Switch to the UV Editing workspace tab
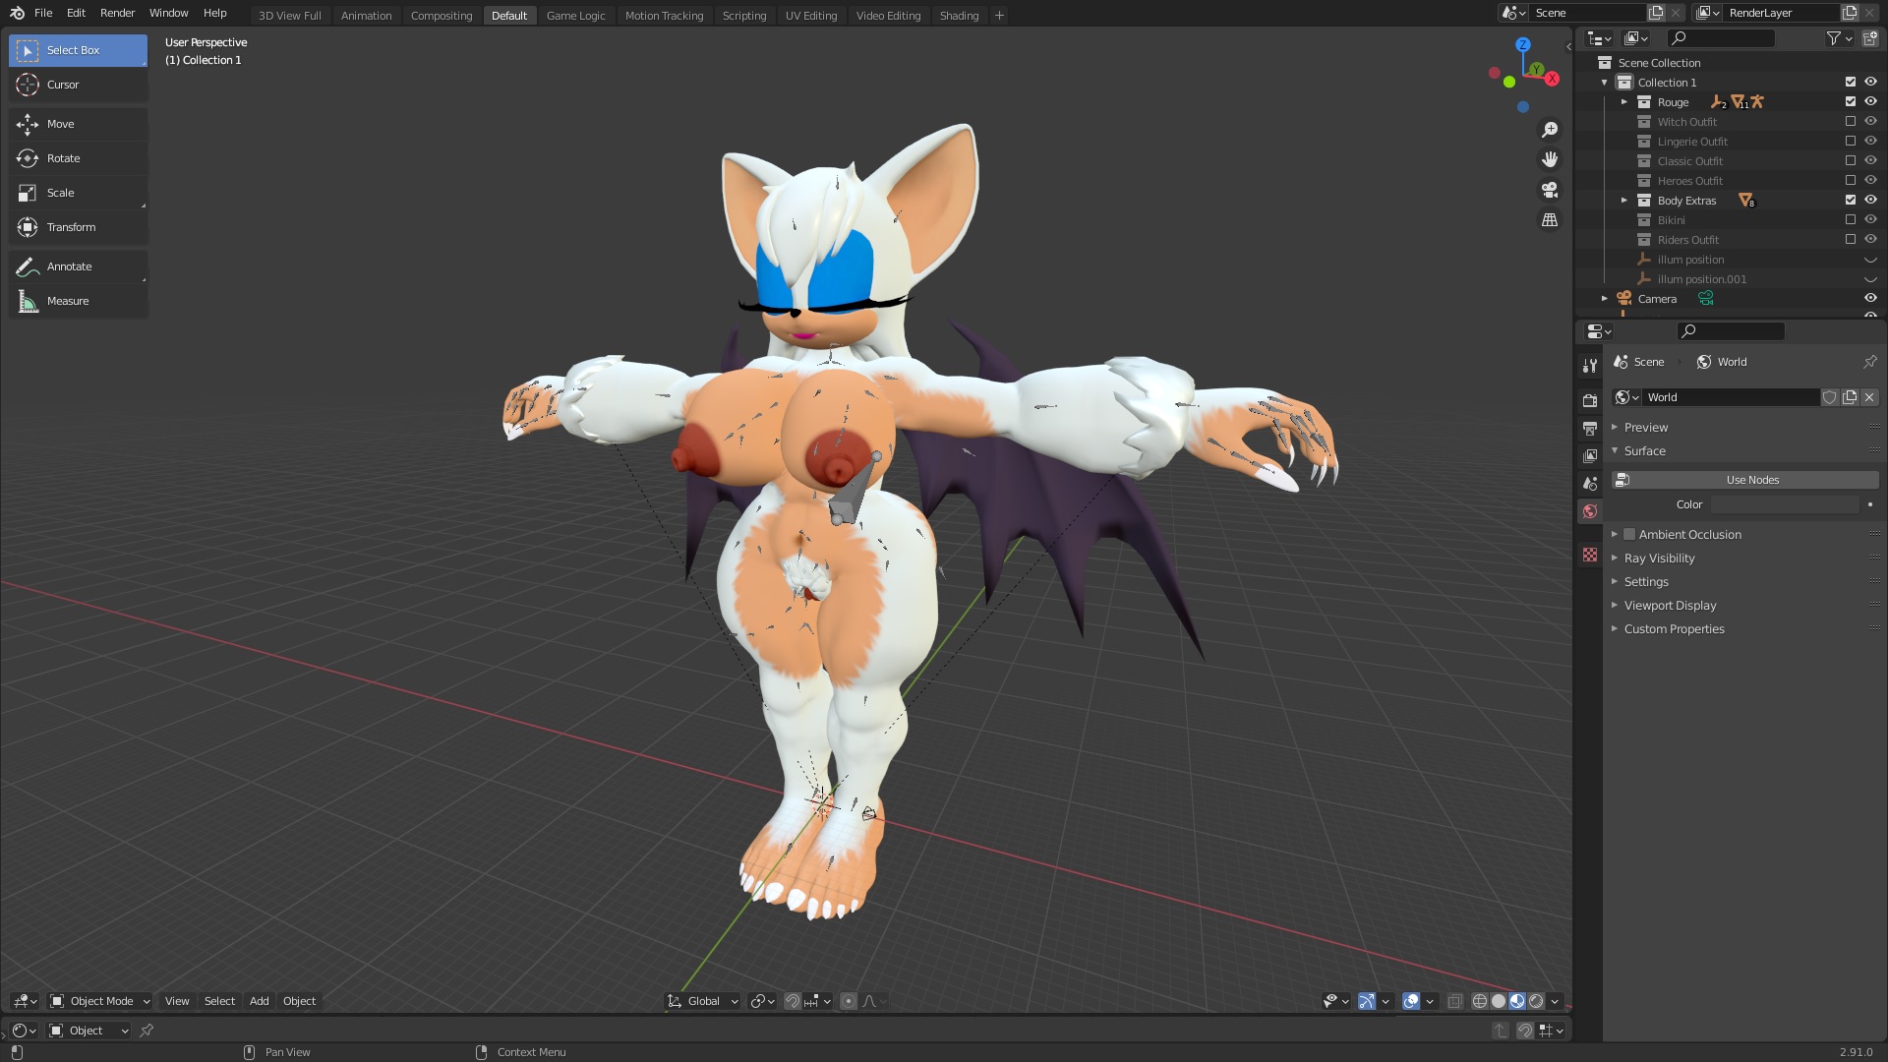 point(810,16)
